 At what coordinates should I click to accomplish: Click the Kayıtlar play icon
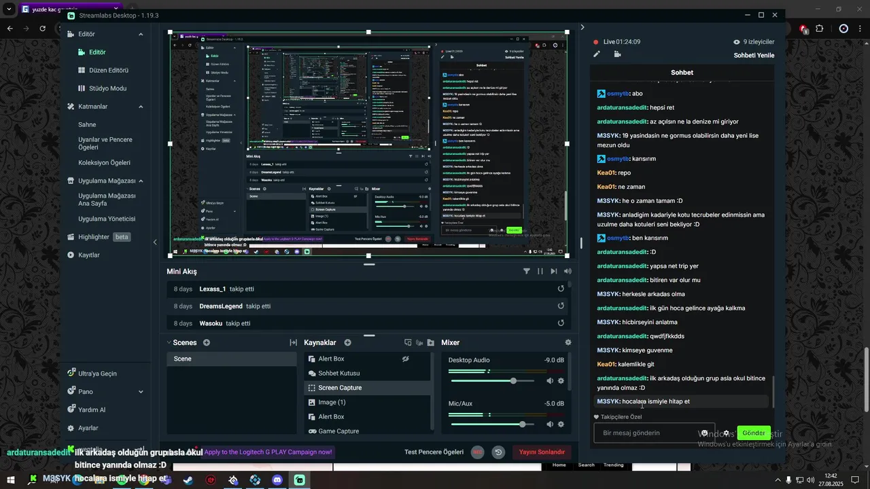click(x=71, y=255)
